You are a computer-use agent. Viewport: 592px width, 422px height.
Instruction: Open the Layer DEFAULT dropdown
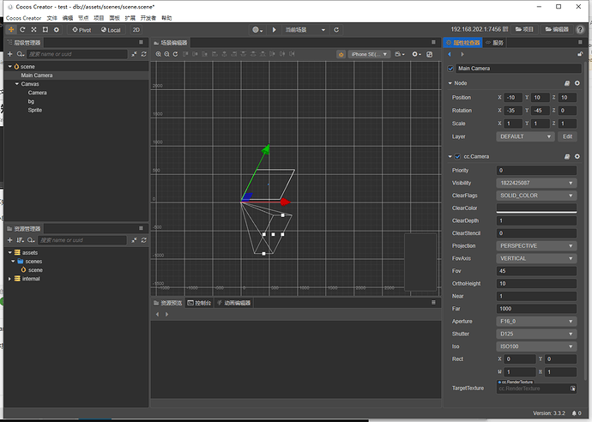[525, 136]
